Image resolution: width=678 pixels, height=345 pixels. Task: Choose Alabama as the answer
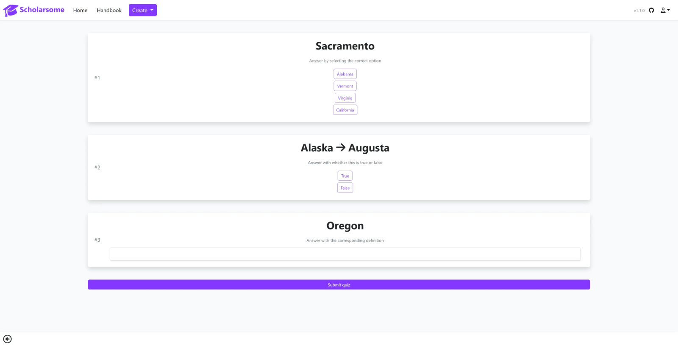click(345, 74)
